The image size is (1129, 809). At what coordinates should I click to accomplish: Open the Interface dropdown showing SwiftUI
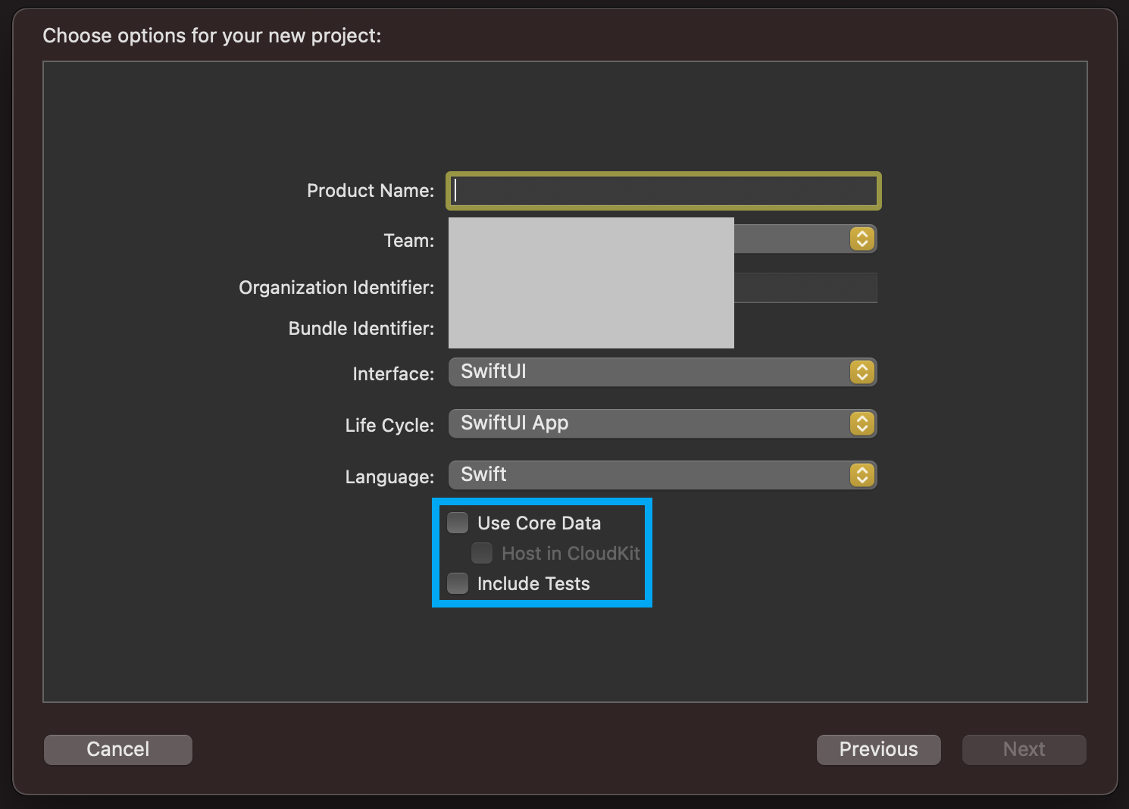pos(652,372)
